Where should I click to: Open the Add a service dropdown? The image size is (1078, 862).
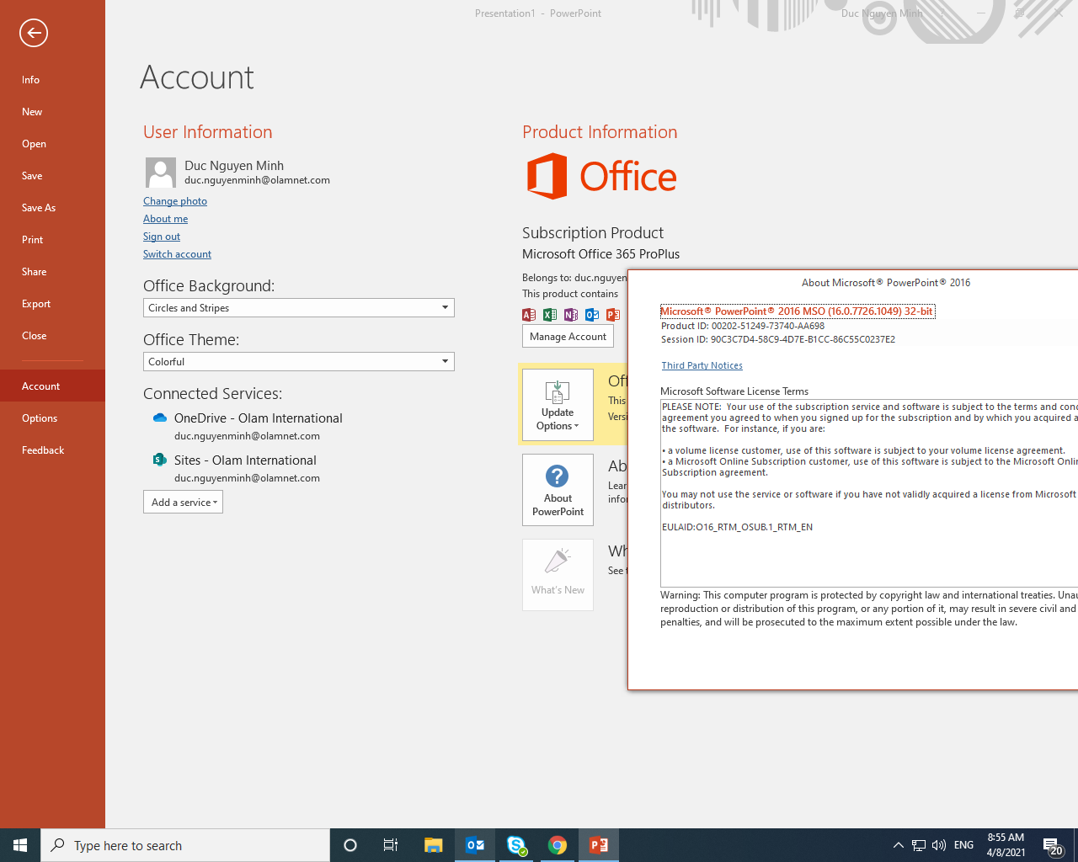(183, 503)
